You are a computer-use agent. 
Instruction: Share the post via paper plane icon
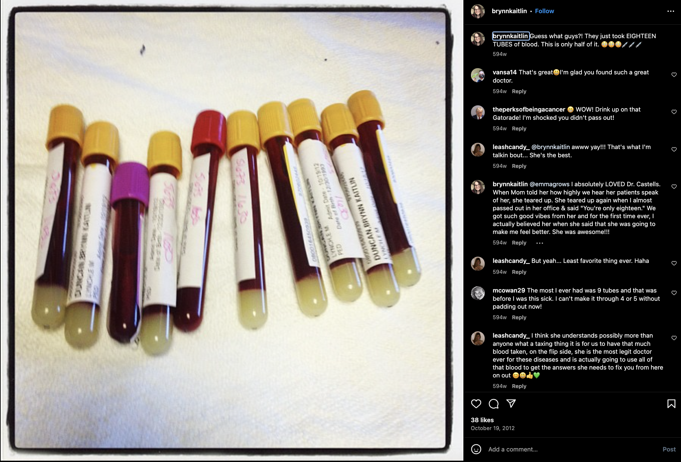coord(511,403)
